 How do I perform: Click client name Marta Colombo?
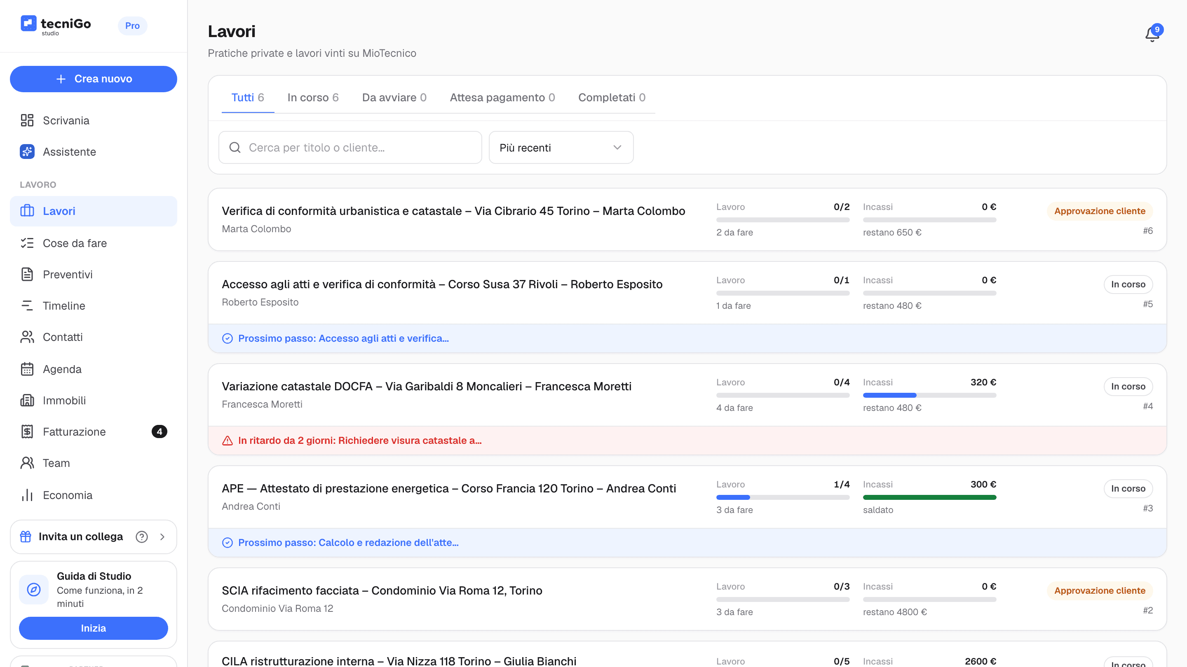click(x=256, y=229)
